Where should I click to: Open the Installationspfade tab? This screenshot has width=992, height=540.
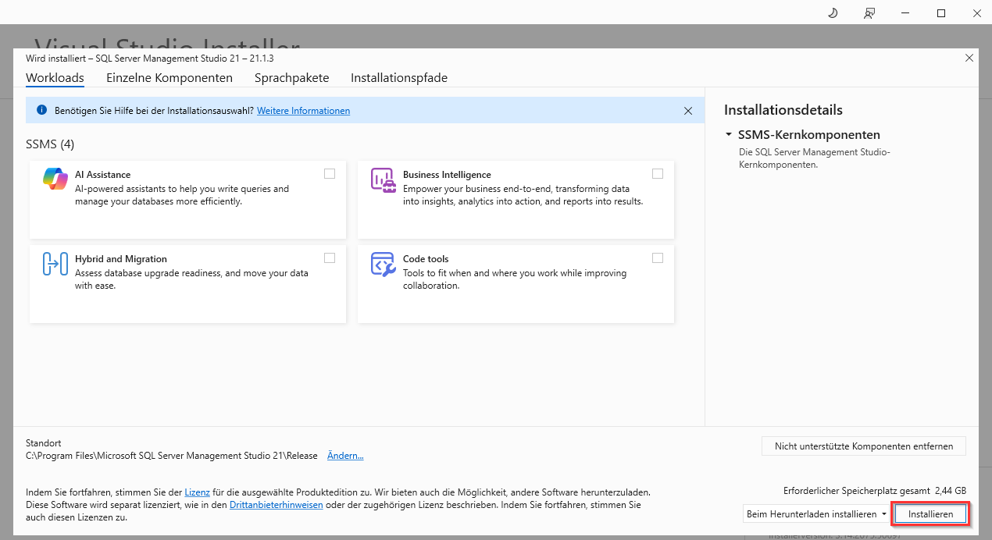(399, 78)
